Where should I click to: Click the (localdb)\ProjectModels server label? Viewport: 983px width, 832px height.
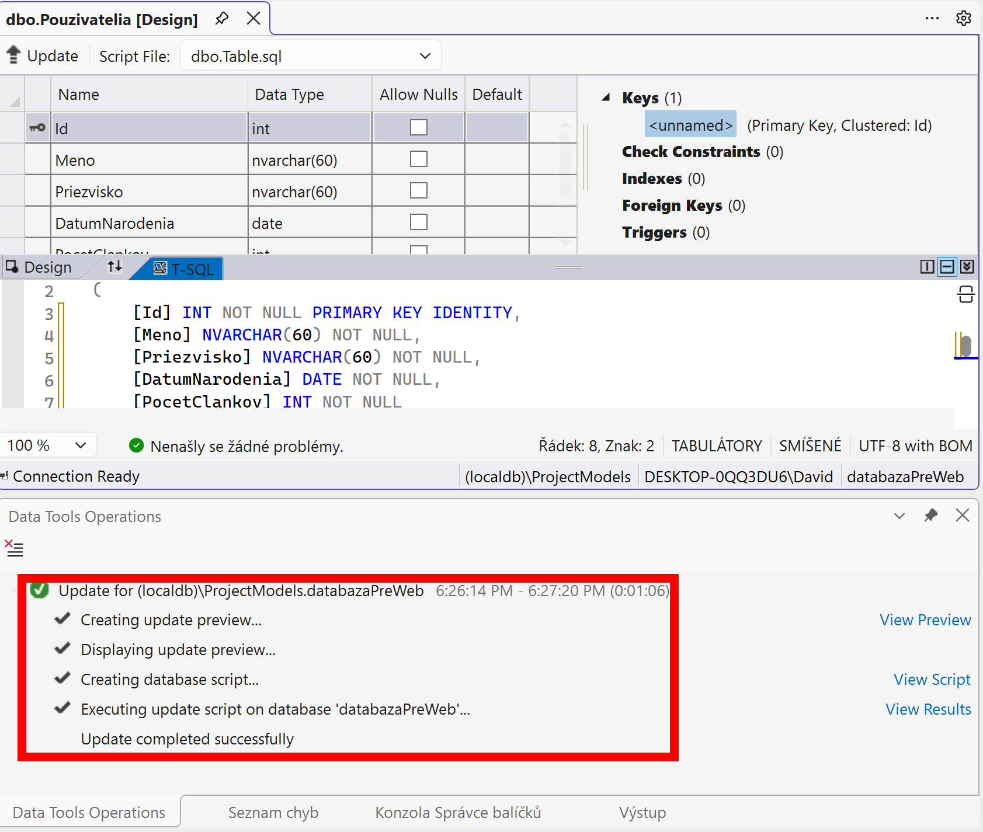[547, 477]
